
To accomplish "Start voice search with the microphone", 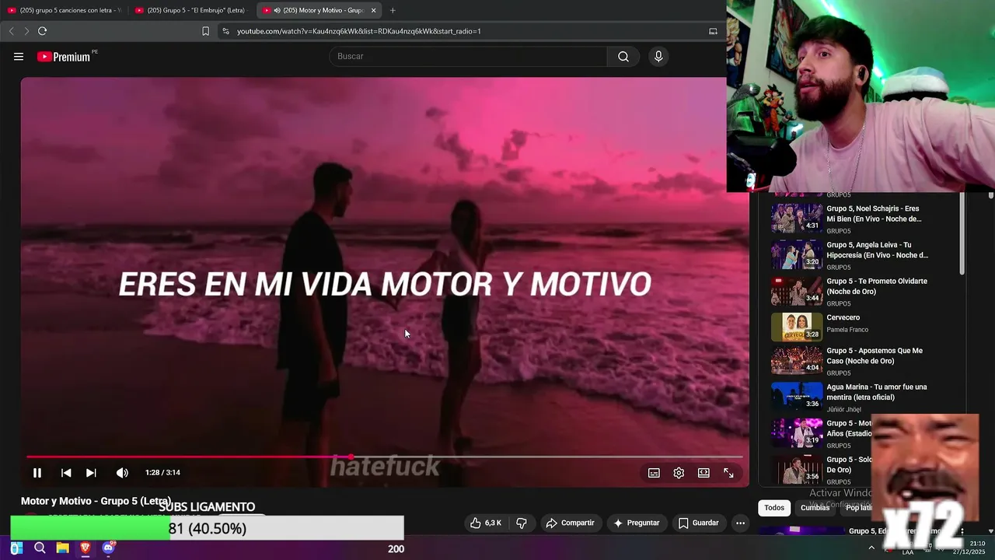I will click(658, 57).
